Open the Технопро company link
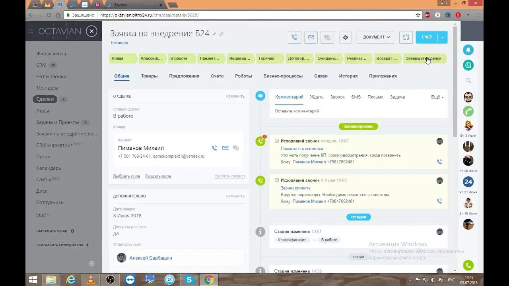The width and height of the screenshot is (509, 286). pos(119,43)
